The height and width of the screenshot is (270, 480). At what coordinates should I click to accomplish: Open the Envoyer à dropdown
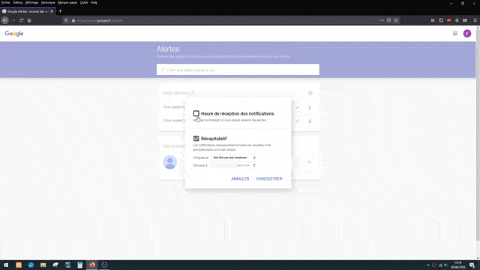pos(234,165)
